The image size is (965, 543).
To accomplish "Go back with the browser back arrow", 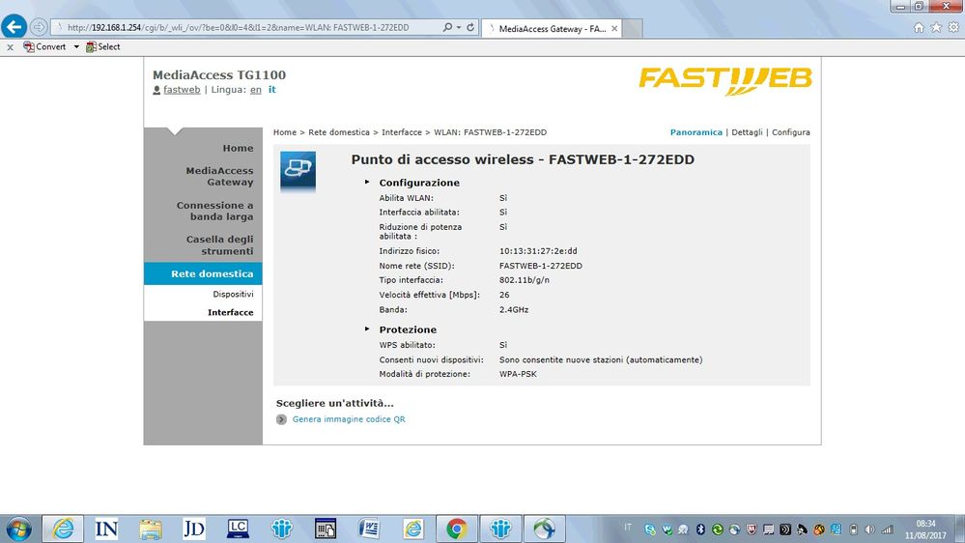I will point(14,27).
